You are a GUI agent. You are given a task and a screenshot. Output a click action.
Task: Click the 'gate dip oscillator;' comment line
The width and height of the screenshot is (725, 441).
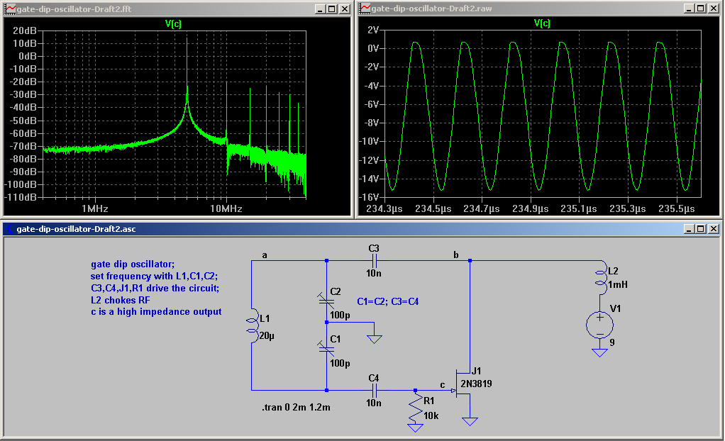click(133, 264)
